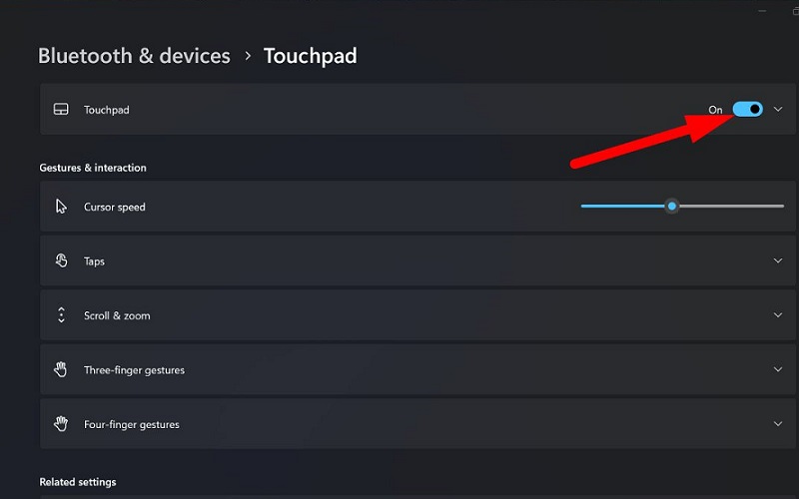Screen dimensions: 799x499
Task: Click the Cursor speed label text
Action: tap(114, 207)
